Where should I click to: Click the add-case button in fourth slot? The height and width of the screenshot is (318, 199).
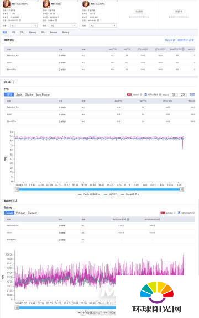click(139, 12)
